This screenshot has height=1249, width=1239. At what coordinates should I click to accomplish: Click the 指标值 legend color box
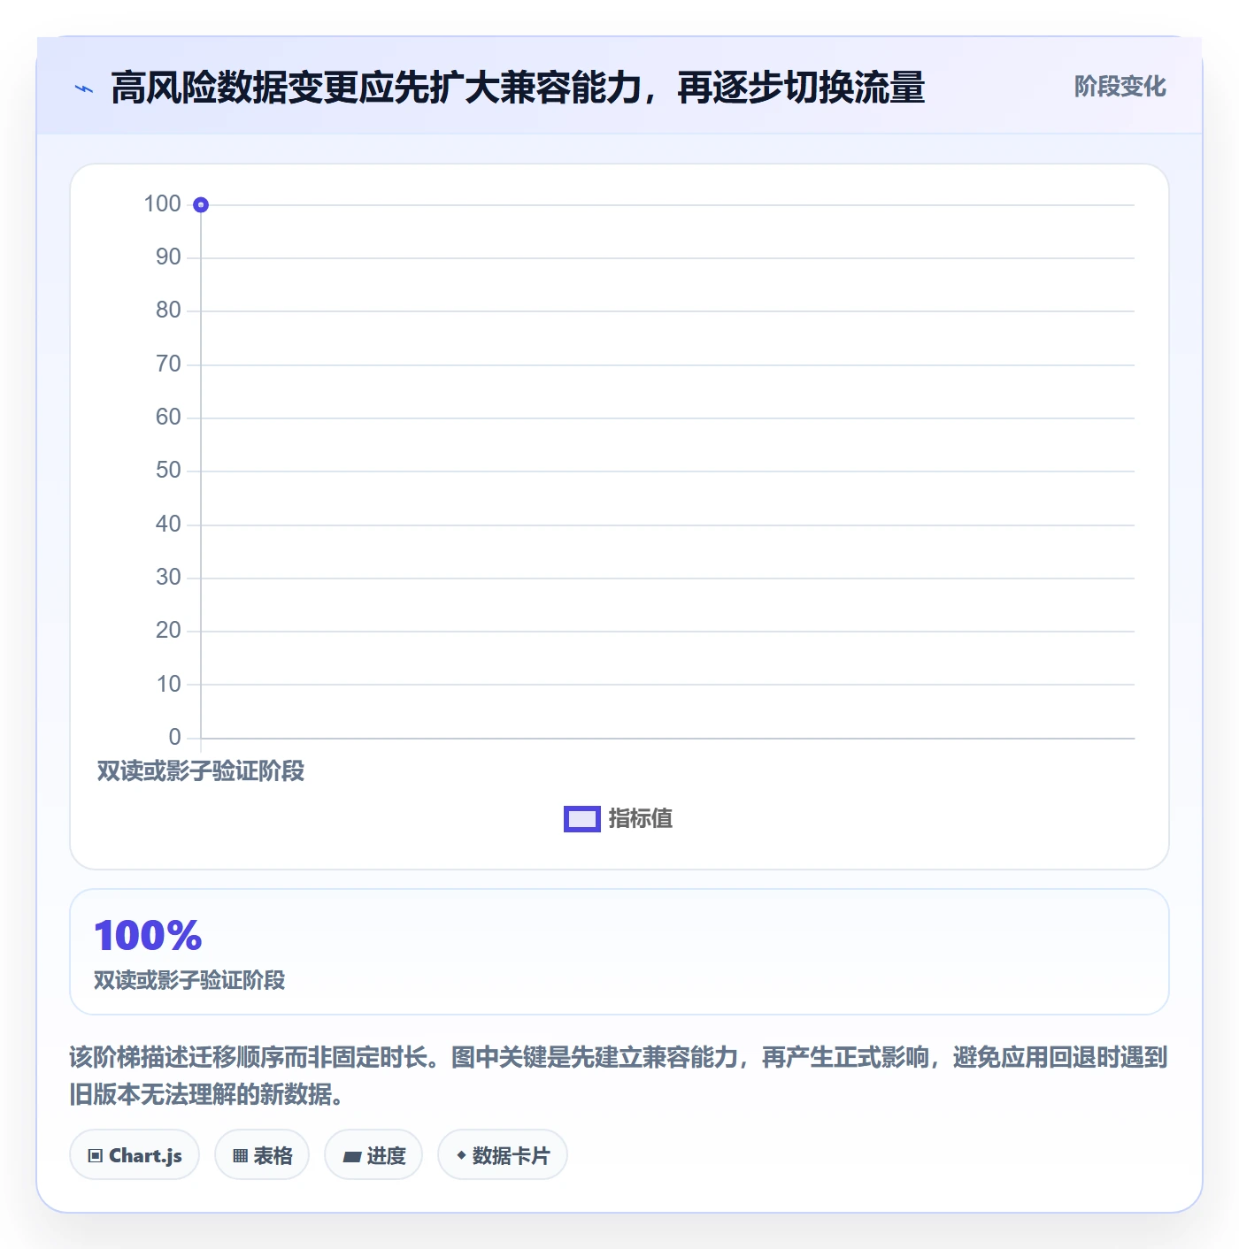[582, 819]
